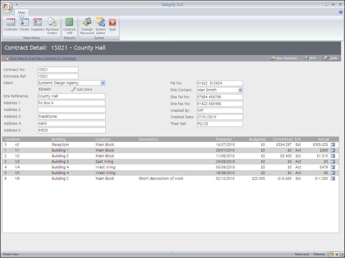Expand the Site Contact dropdown
This screenshot has height=258, width=345.
240,90
